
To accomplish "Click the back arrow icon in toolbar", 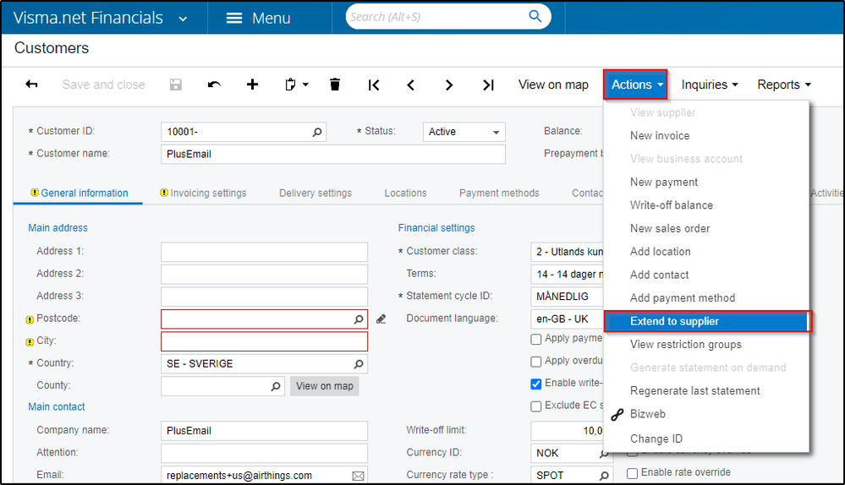I will click(32, 84).
